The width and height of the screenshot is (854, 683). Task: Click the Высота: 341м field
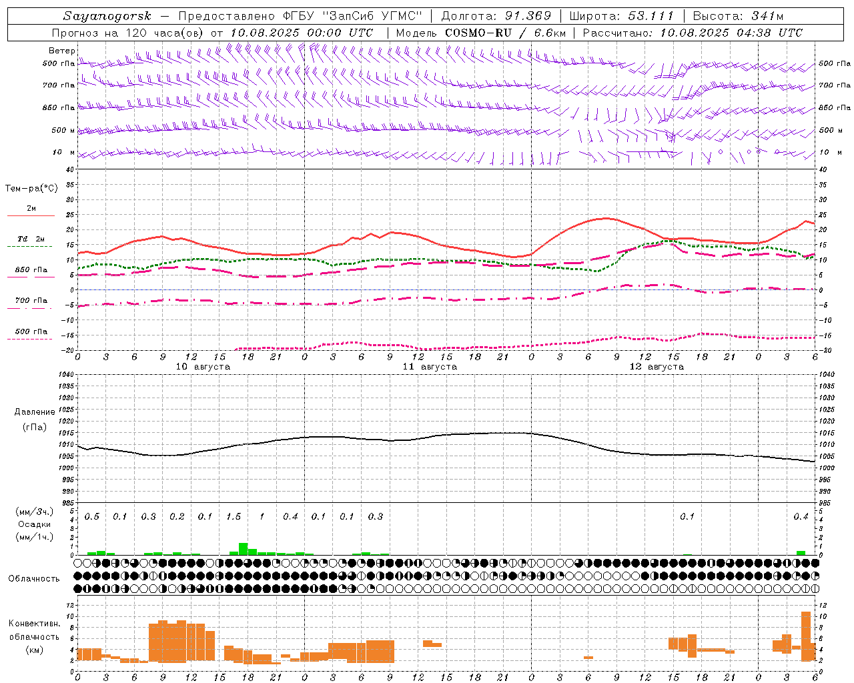738,16
